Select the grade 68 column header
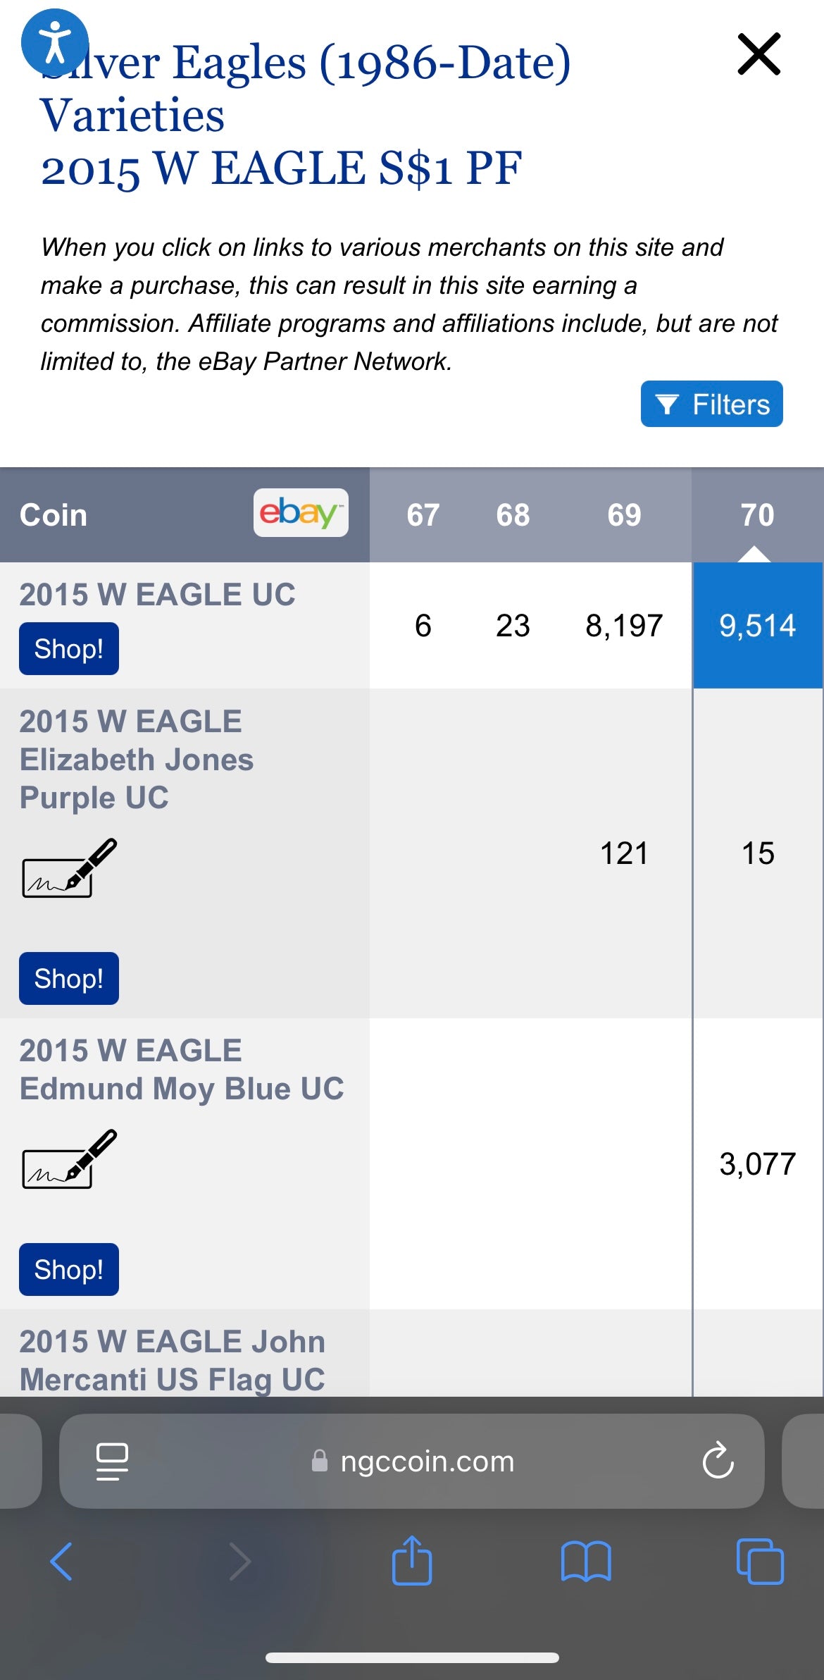This screenshot has width=824, height=1680. pos(513,515)
